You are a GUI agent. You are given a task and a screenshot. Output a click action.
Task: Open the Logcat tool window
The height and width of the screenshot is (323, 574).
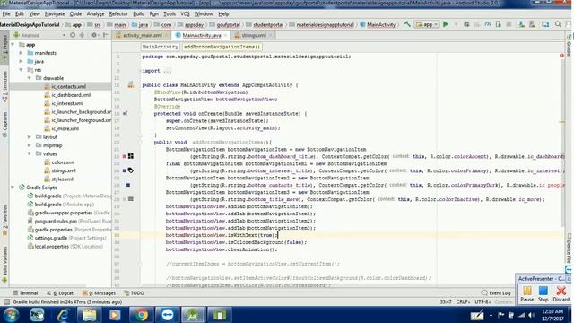pos(60,293)
